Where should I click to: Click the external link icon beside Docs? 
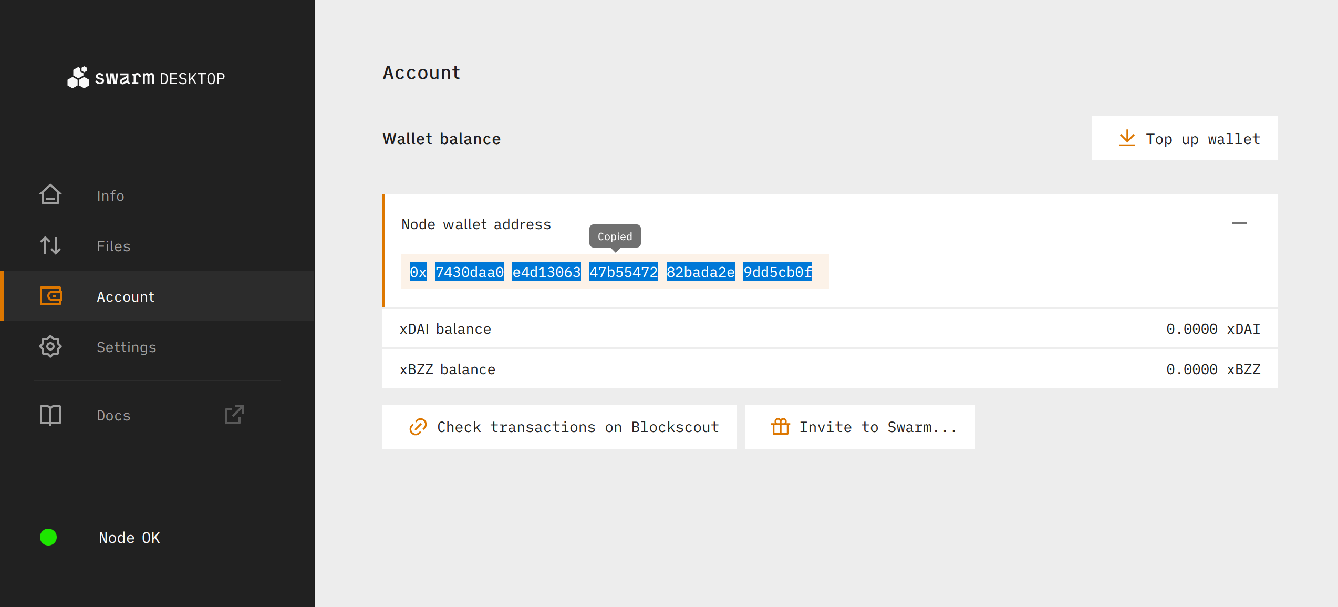[234, 415]
